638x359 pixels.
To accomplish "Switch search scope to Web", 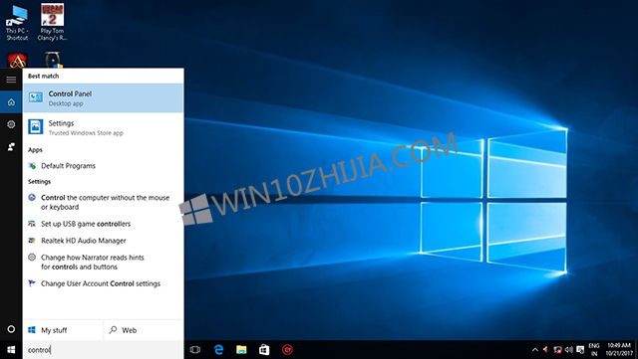I will [x=144, y=330].
